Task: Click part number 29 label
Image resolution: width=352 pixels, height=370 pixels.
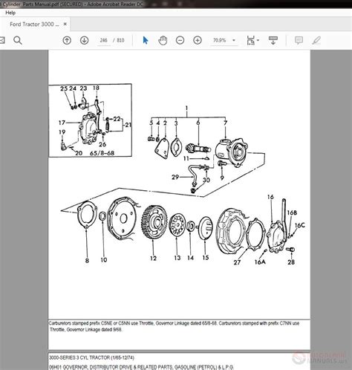Action: click(x=175, y=177)
